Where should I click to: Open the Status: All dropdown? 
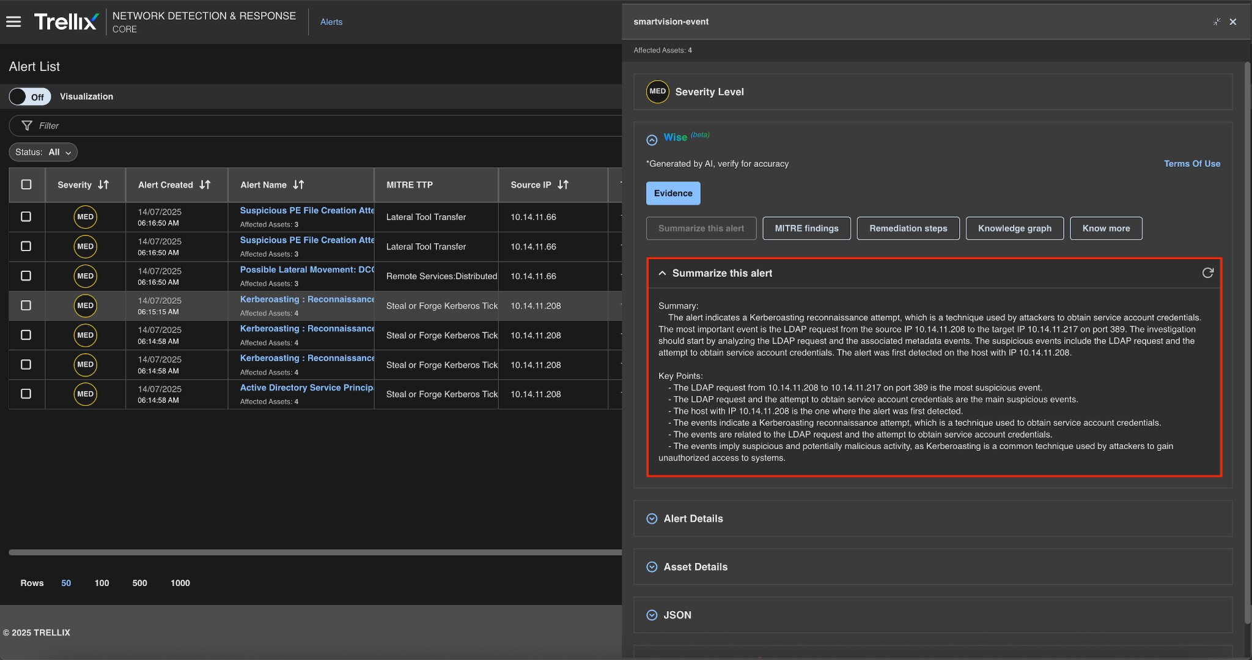(43, 152)
